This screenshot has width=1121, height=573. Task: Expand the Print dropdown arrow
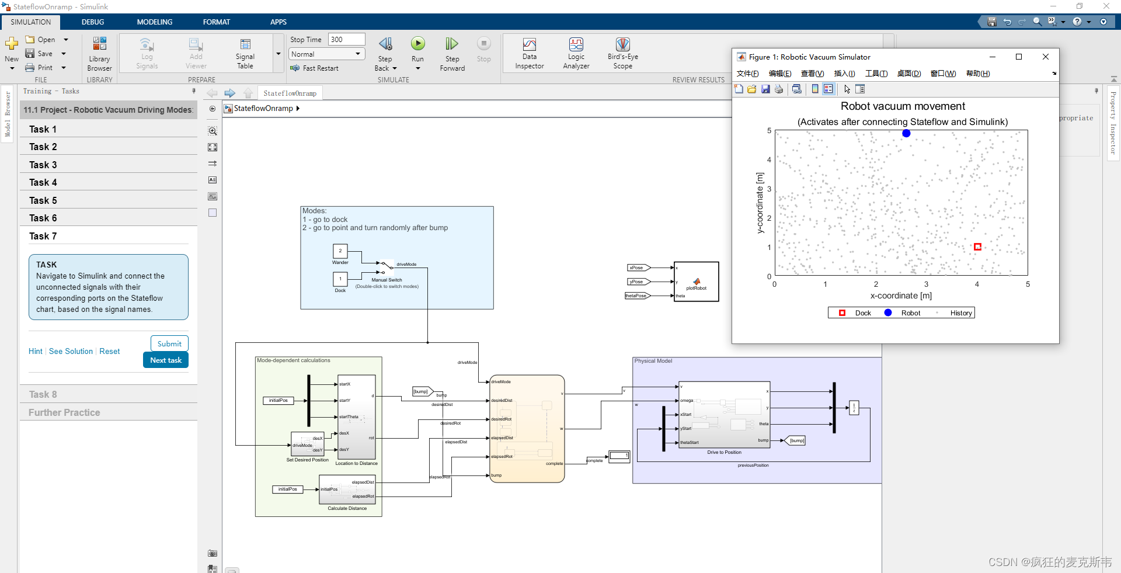(64, 68)
